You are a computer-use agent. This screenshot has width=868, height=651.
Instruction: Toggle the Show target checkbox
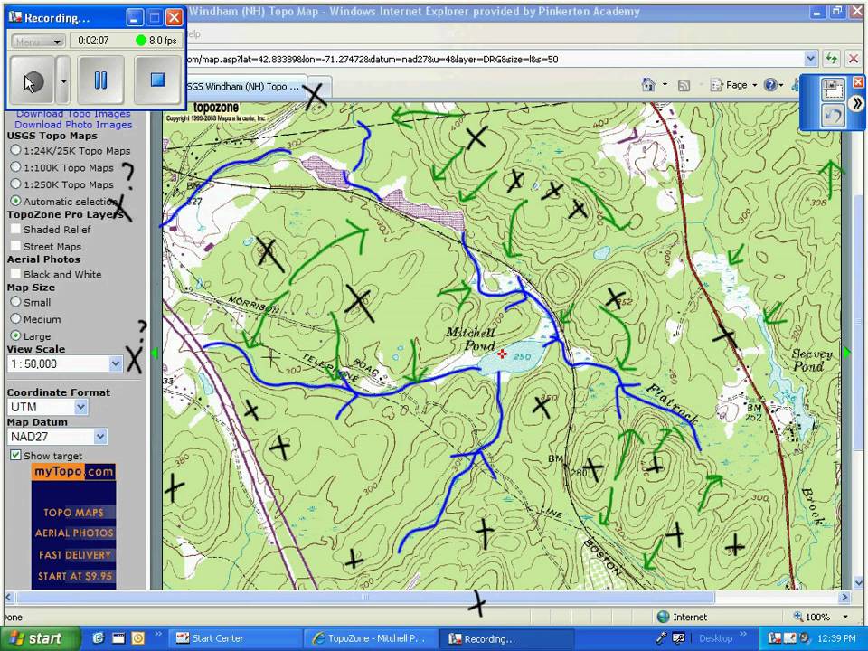coord(15,455)
